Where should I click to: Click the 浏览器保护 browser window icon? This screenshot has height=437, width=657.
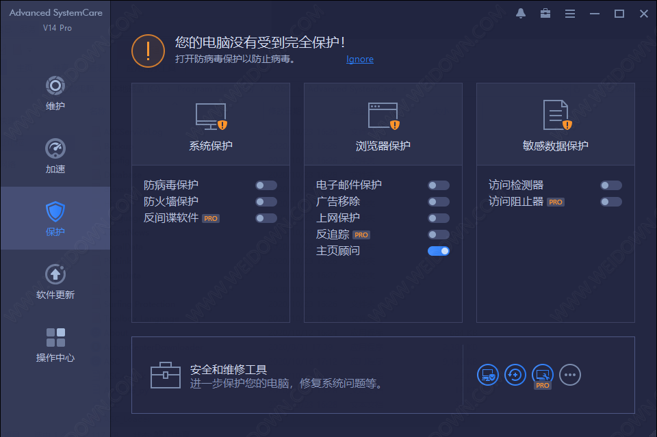click(383, 116)
